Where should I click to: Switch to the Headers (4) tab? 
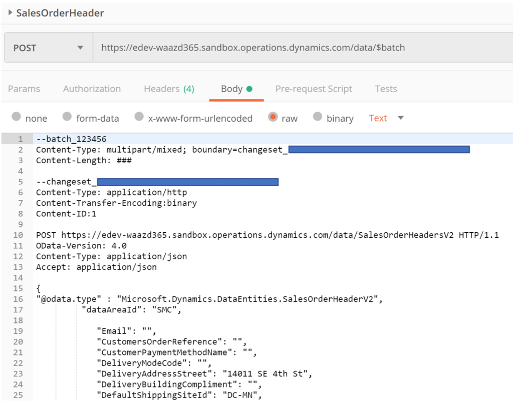(x=169, y=89)
